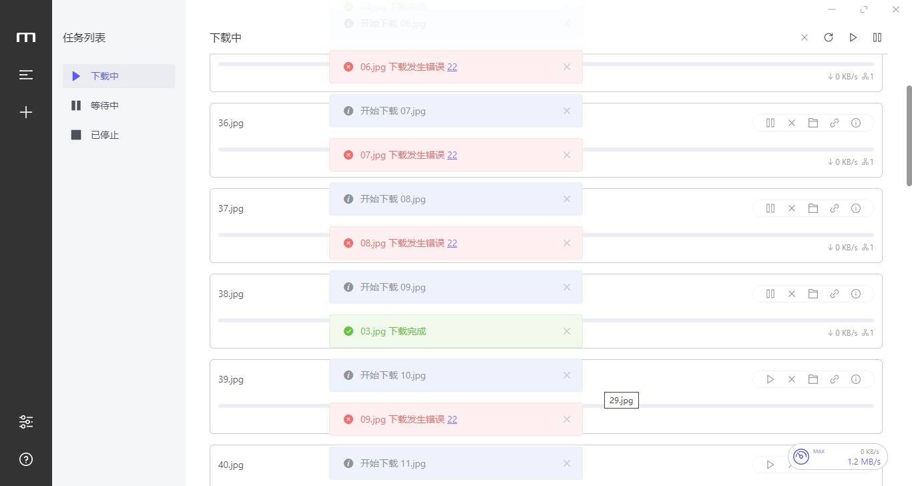The height and width of the screenshot is (486, 912).
Task: Resume the 39.jpg download
Action: (x=770, y=379)
